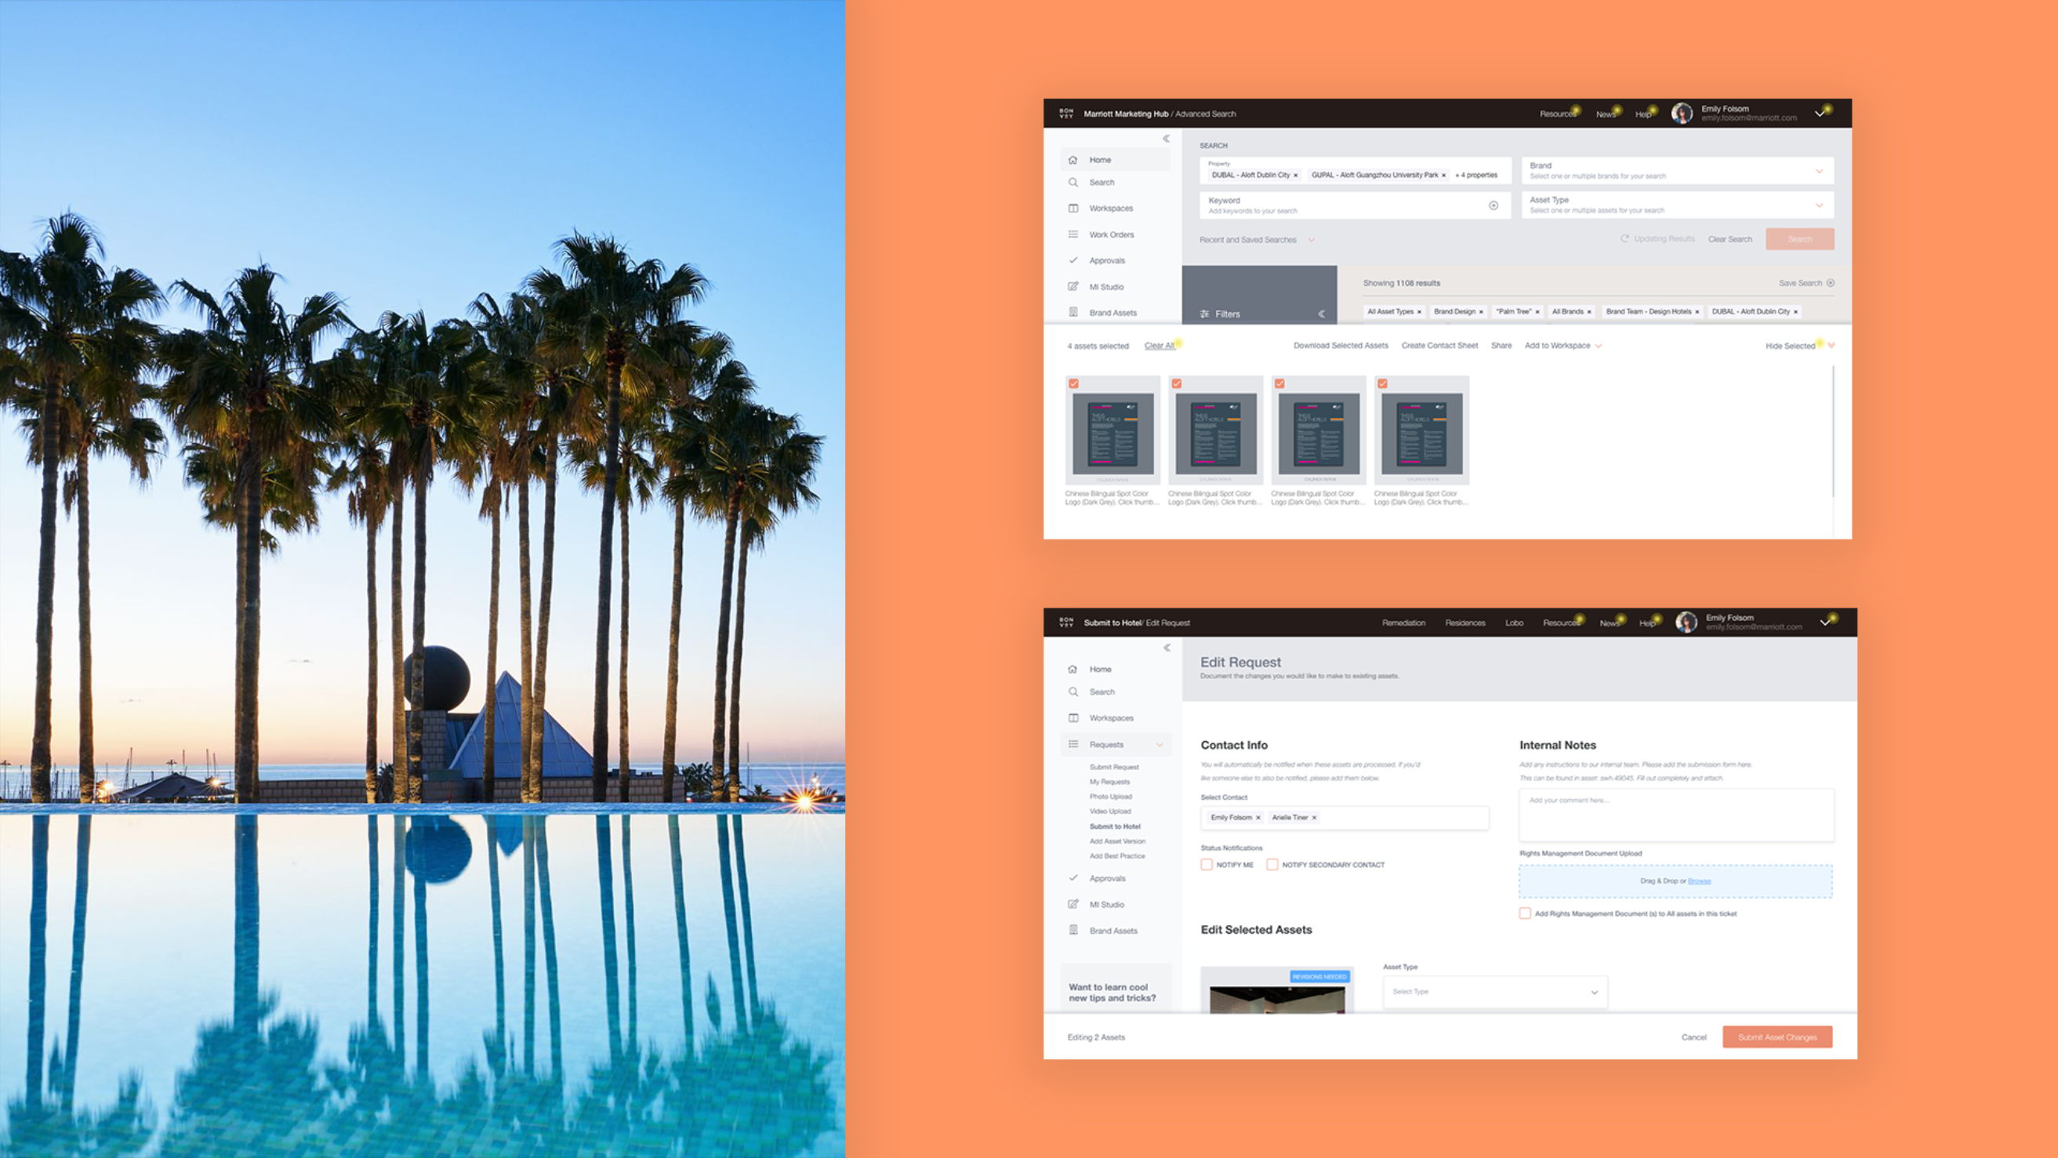Uncheck the fourth selected asset thumbnail checkbox
This screenshot has width=2058, height=1158.
(x=1383, y=383)
